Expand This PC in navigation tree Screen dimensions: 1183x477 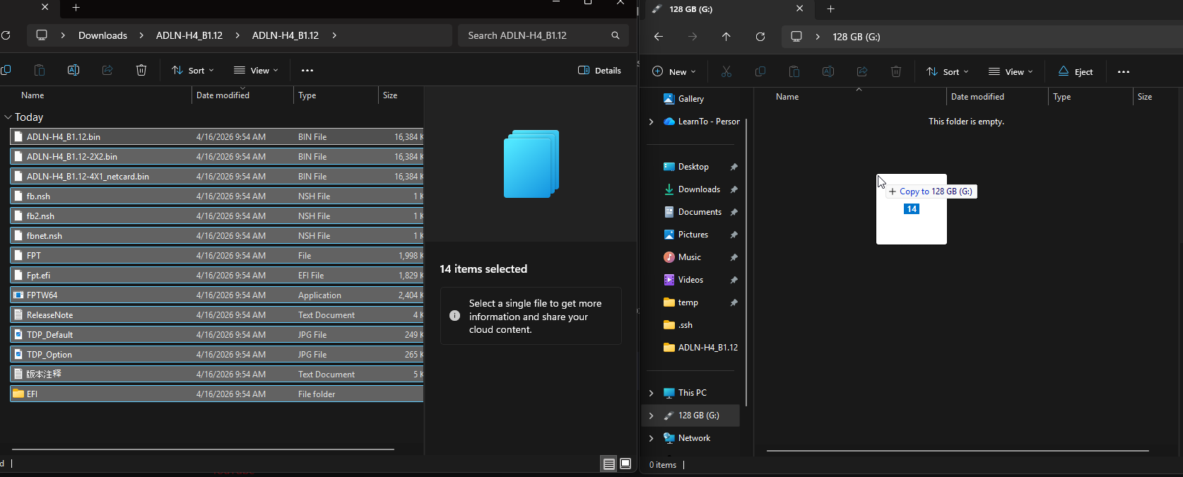[651, 393]
